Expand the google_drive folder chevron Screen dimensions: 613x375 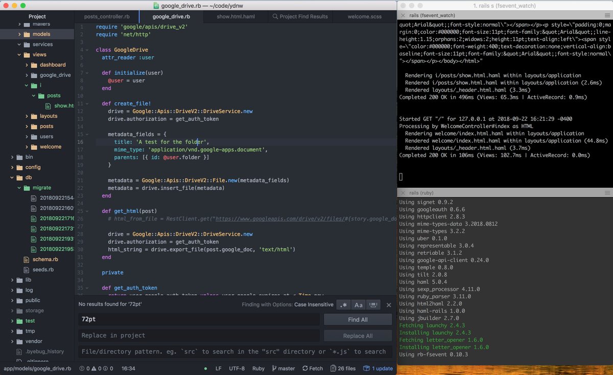(27, 75)
